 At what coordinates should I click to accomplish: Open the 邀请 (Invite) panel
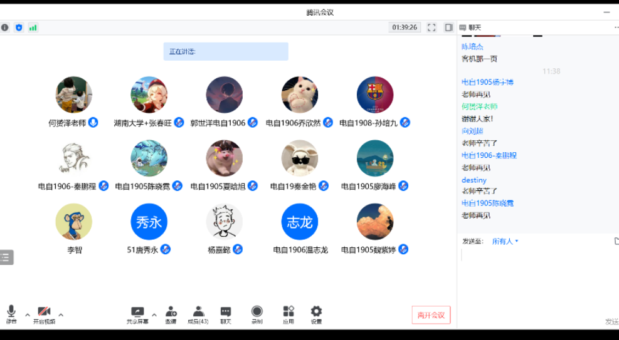[171, 314]
